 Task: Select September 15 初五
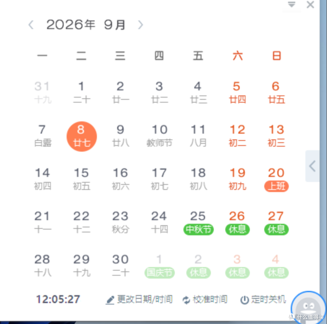click(x=81, y=179)
